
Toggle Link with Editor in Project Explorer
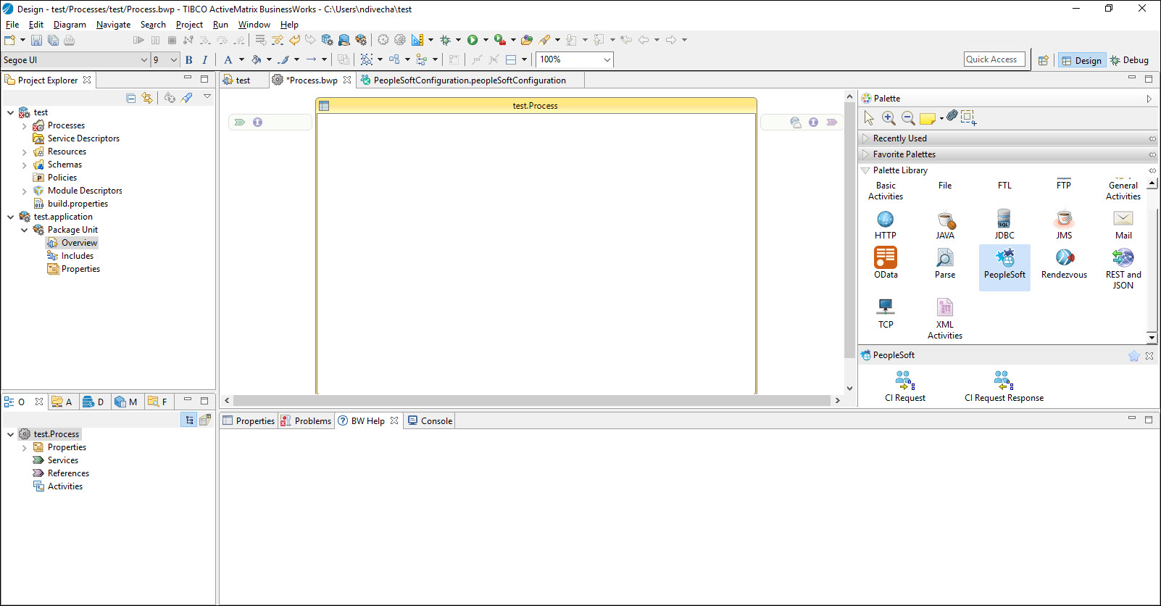tap(147, 98)
